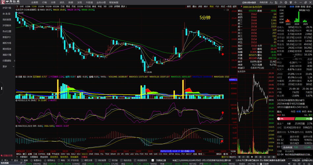Click 证券交易未登录 login link
Screen dimensions: 313x165
coord(249,2)
